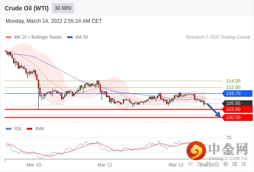Click the long wick candlestick touching 103.60

(x=39, y=94)
